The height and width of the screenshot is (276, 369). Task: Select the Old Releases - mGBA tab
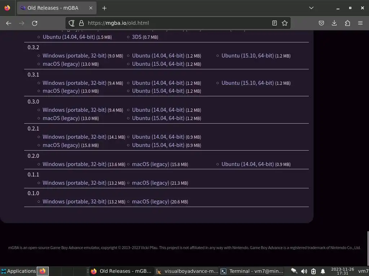point(57,8)
